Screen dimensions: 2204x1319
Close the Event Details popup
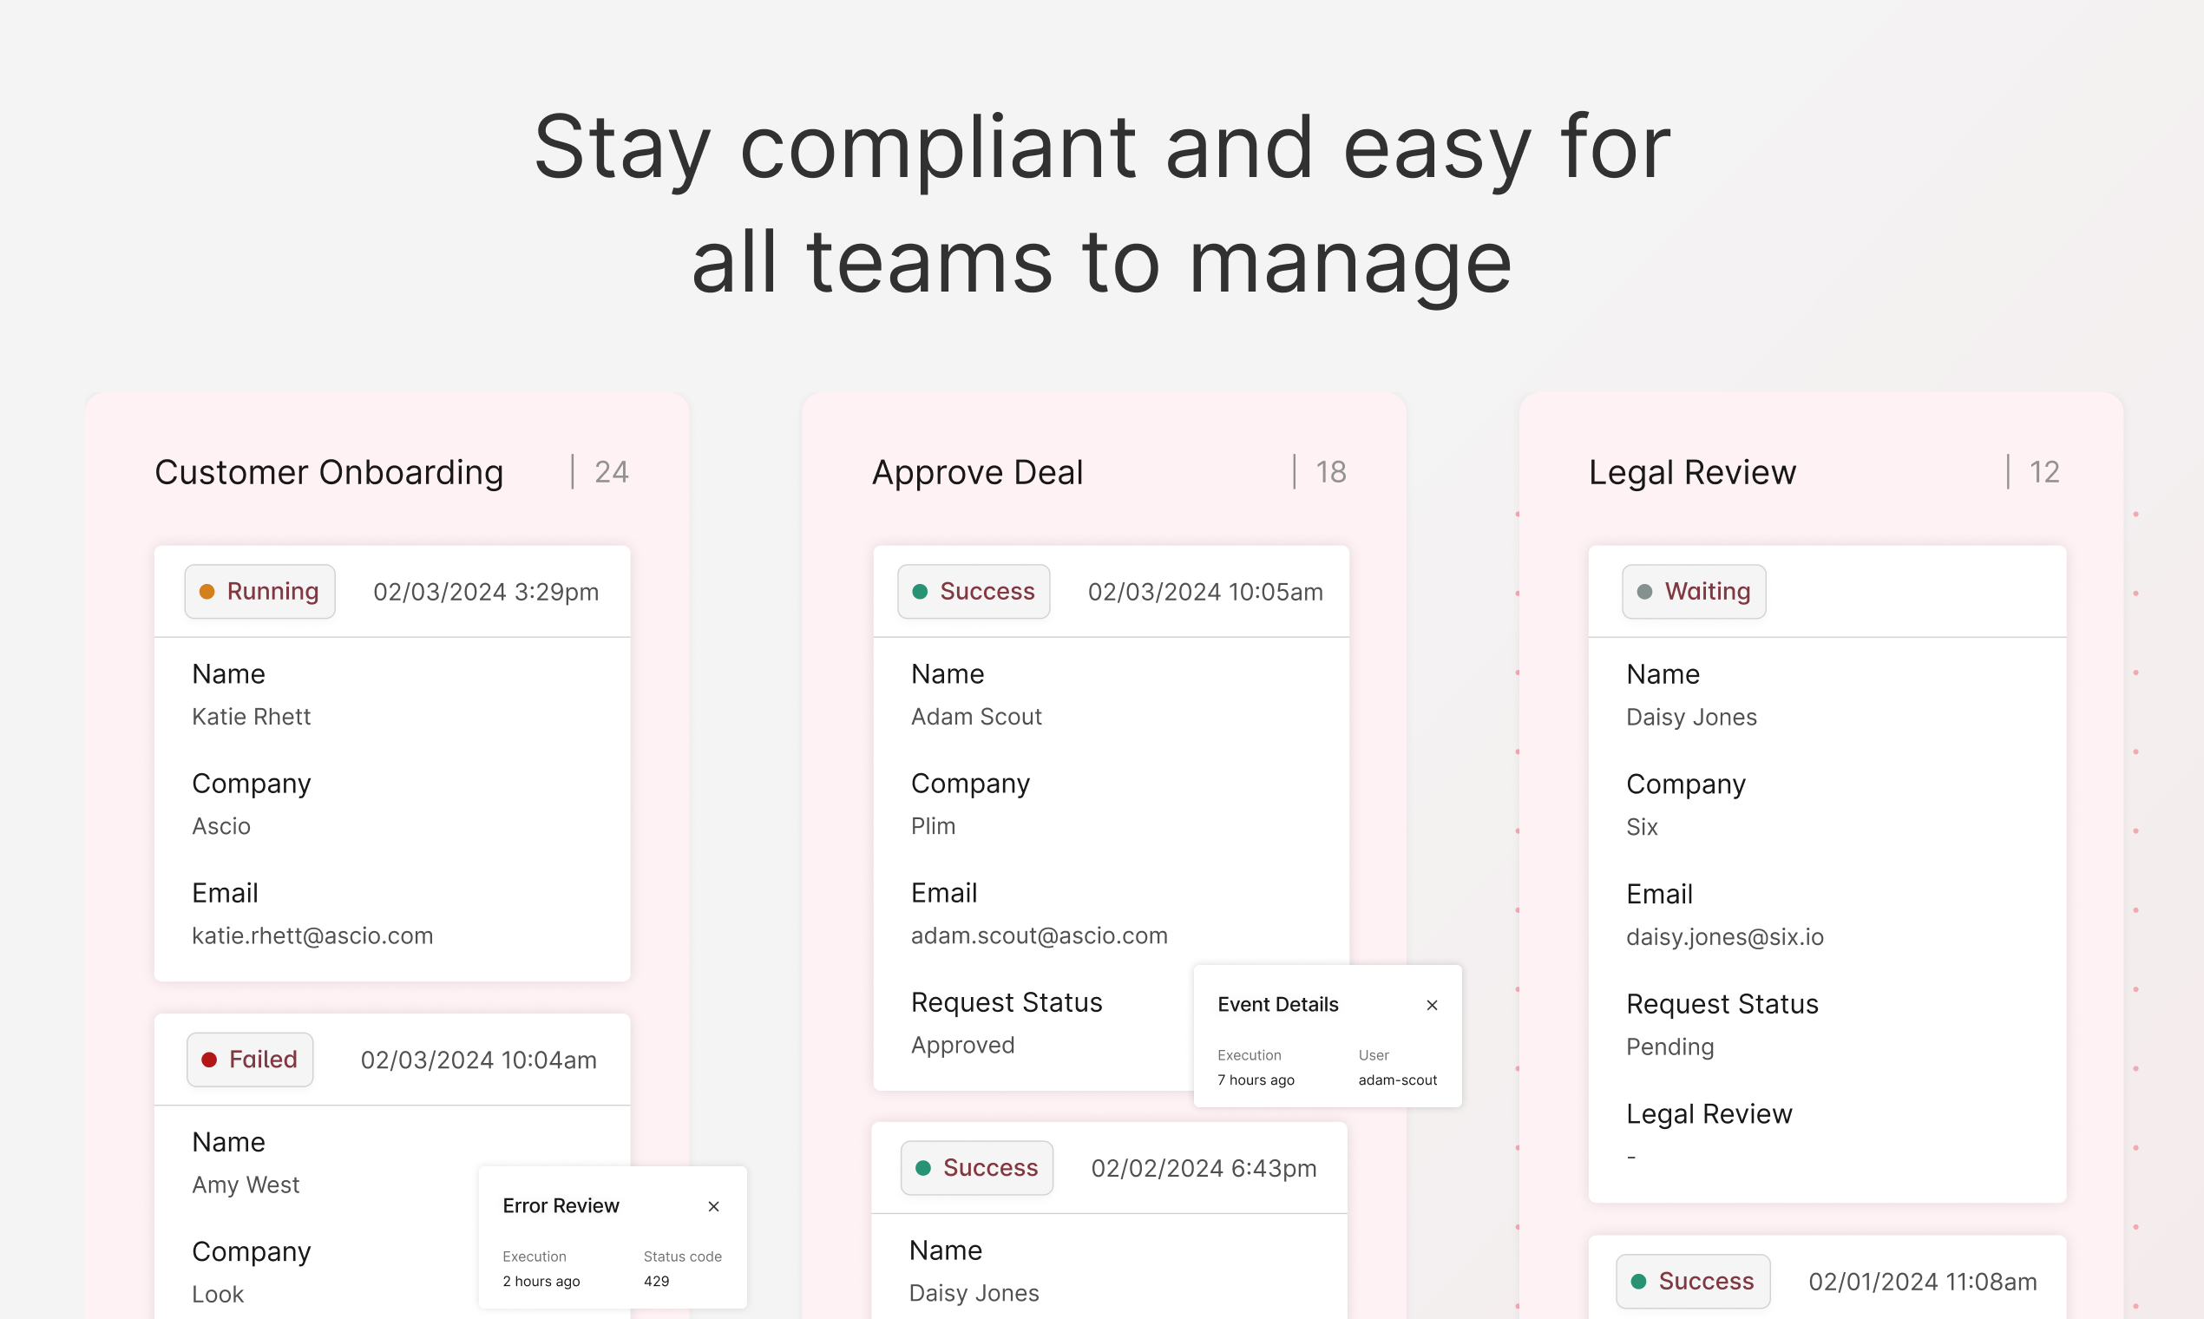tap(1432, 1005)
